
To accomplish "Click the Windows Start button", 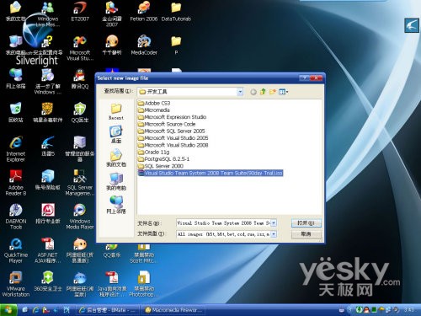I will pos(8,310).
